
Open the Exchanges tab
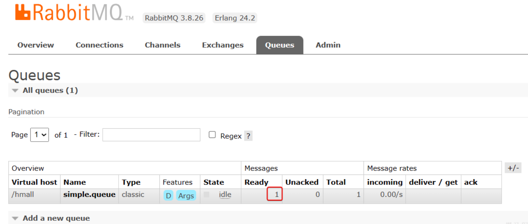point(223,45)
